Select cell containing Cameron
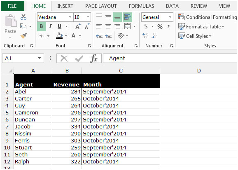Viewport: 238px width, 170px height. coord(33,113)
